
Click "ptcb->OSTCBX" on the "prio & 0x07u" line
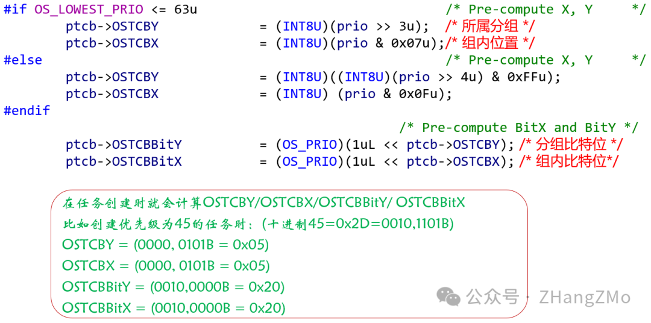coord(112,43)
